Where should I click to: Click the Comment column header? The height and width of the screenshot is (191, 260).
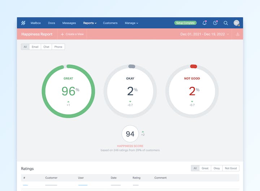160,178
